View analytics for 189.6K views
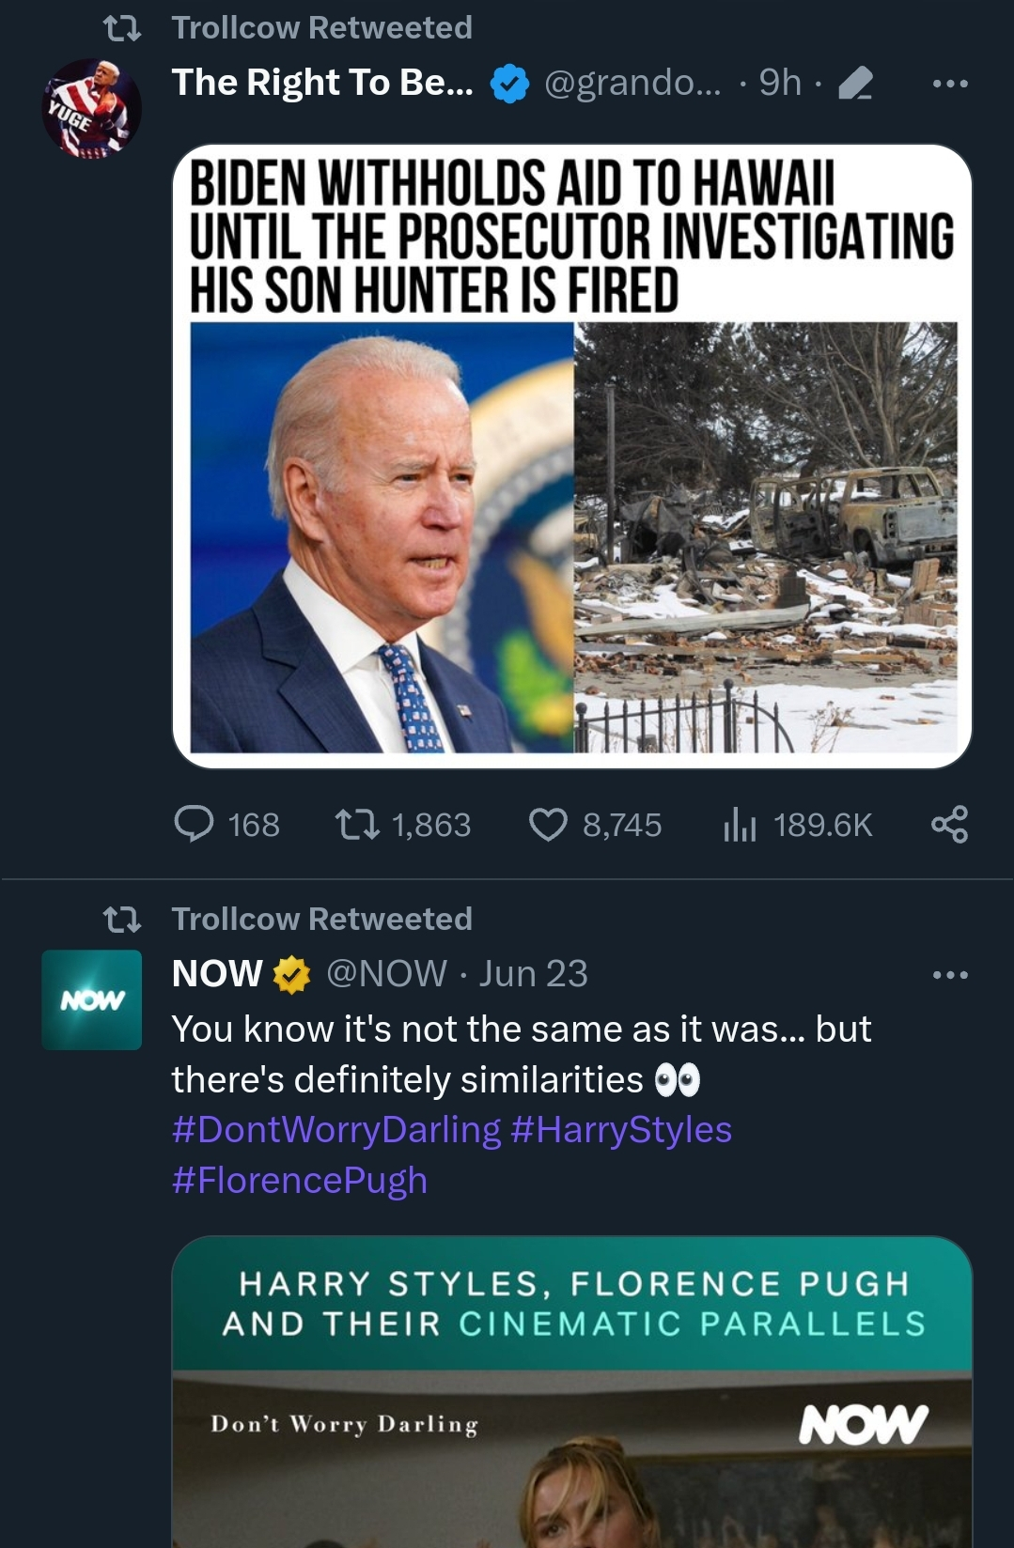This screenshot has width=1014, height=1548. click(741, 825)
